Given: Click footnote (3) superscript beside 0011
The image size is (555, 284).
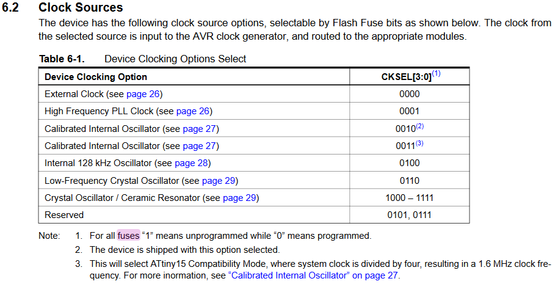Looking at the screenshot, I should point(419,144).
